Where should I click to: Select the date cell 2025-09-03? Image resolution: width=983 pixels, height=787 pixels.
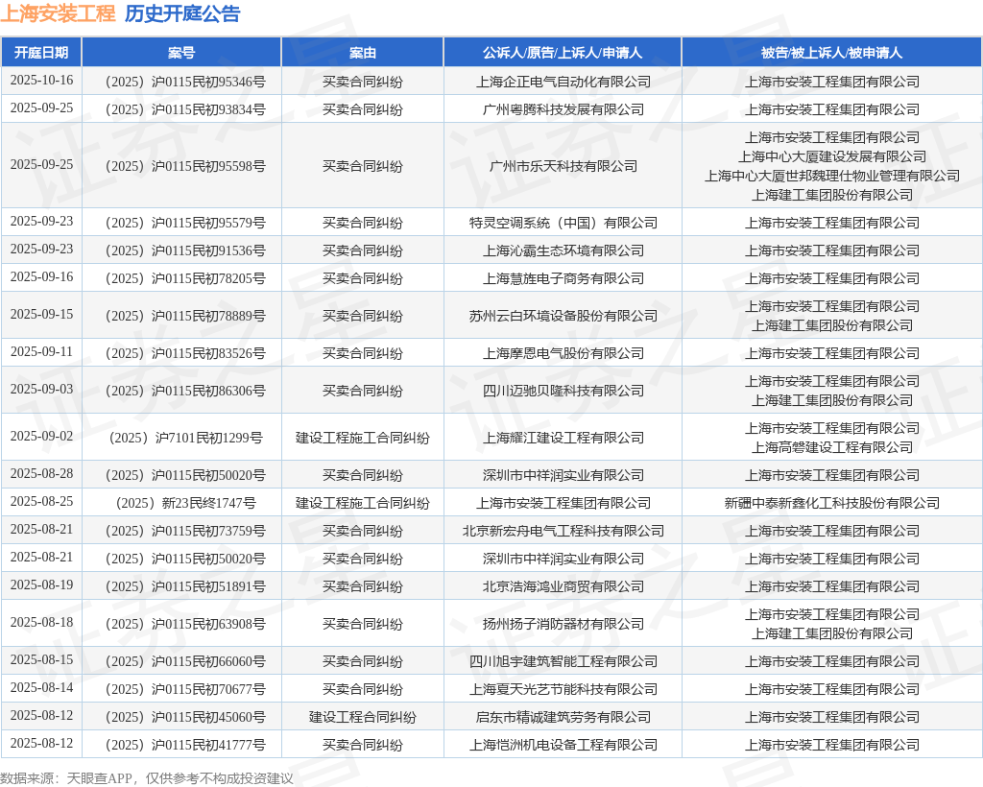click(x=41, y=389)
